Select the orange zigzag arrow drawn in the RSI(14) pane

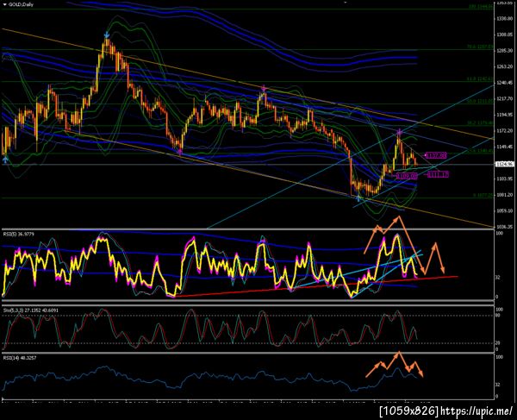click(395, 364)
